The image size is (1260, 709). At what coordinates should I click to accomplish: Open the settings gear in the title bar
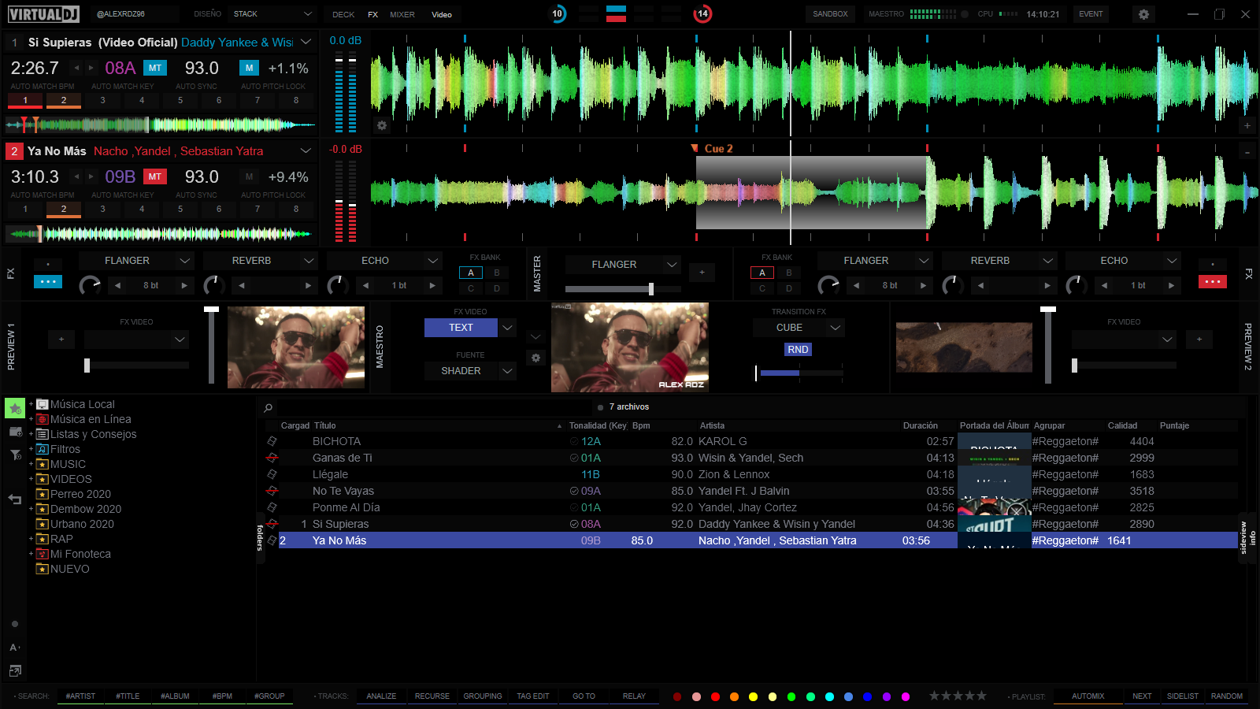[1143, 14]
